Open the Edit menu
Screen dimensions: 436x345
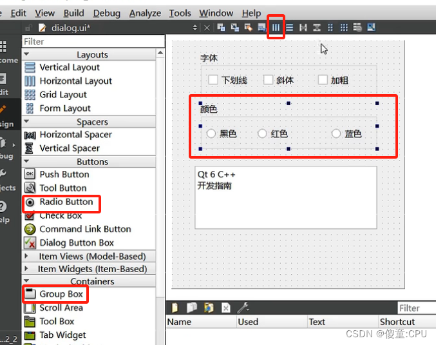(18, 13)
